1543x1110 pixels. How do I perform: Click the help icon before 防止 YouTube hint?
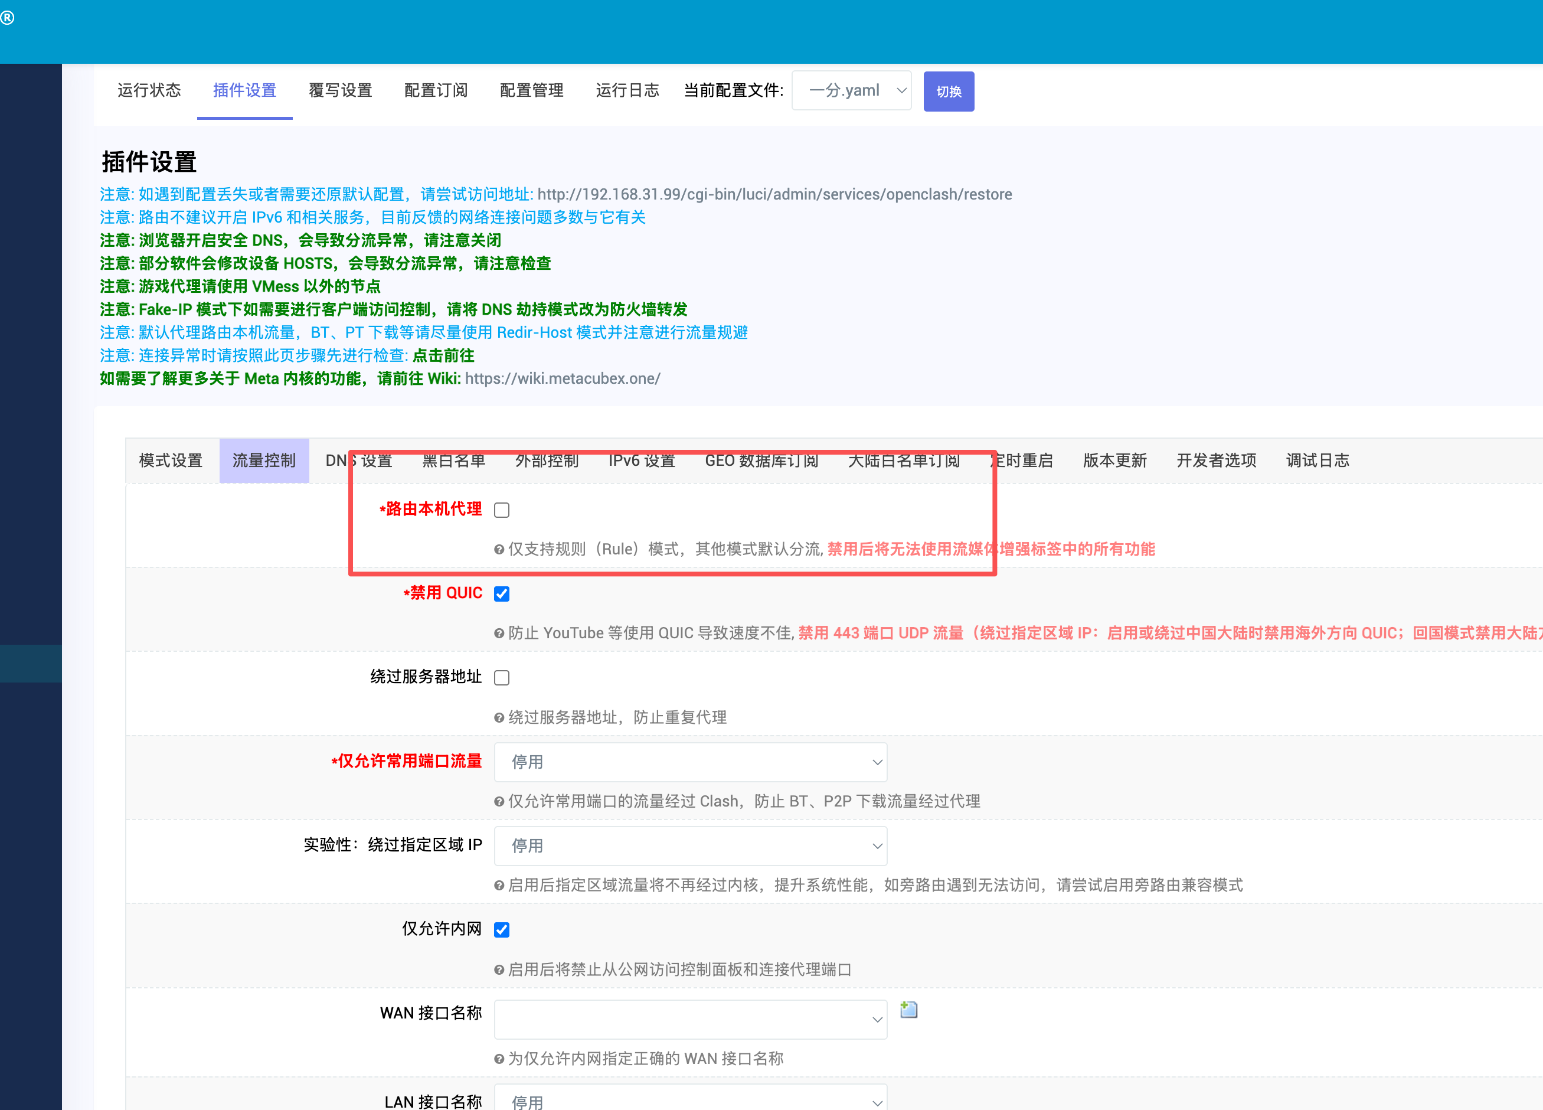click(x=499, y=634)
